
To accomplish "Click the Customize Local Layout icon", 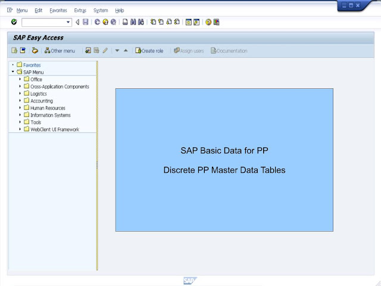I will click(x=216, y=23).
